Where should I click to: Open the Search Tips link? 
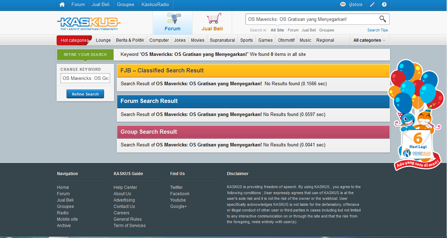point(378,30)
